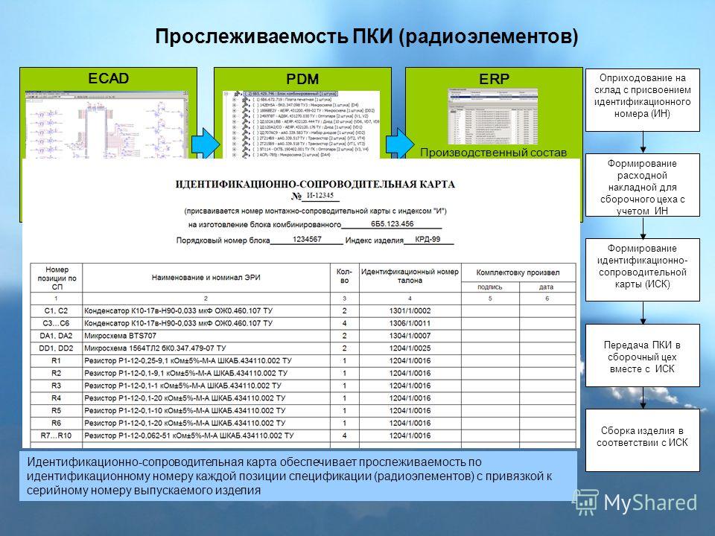Open the ECAD schematic screenshot thumbnail

pos(107,124)
